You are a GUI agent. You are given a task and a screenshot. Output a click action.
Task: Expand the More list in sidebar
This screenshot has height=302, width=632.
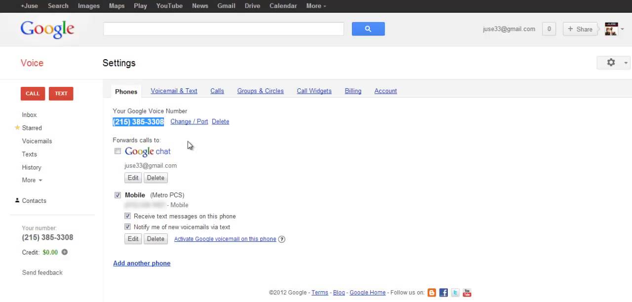(32, 180)
